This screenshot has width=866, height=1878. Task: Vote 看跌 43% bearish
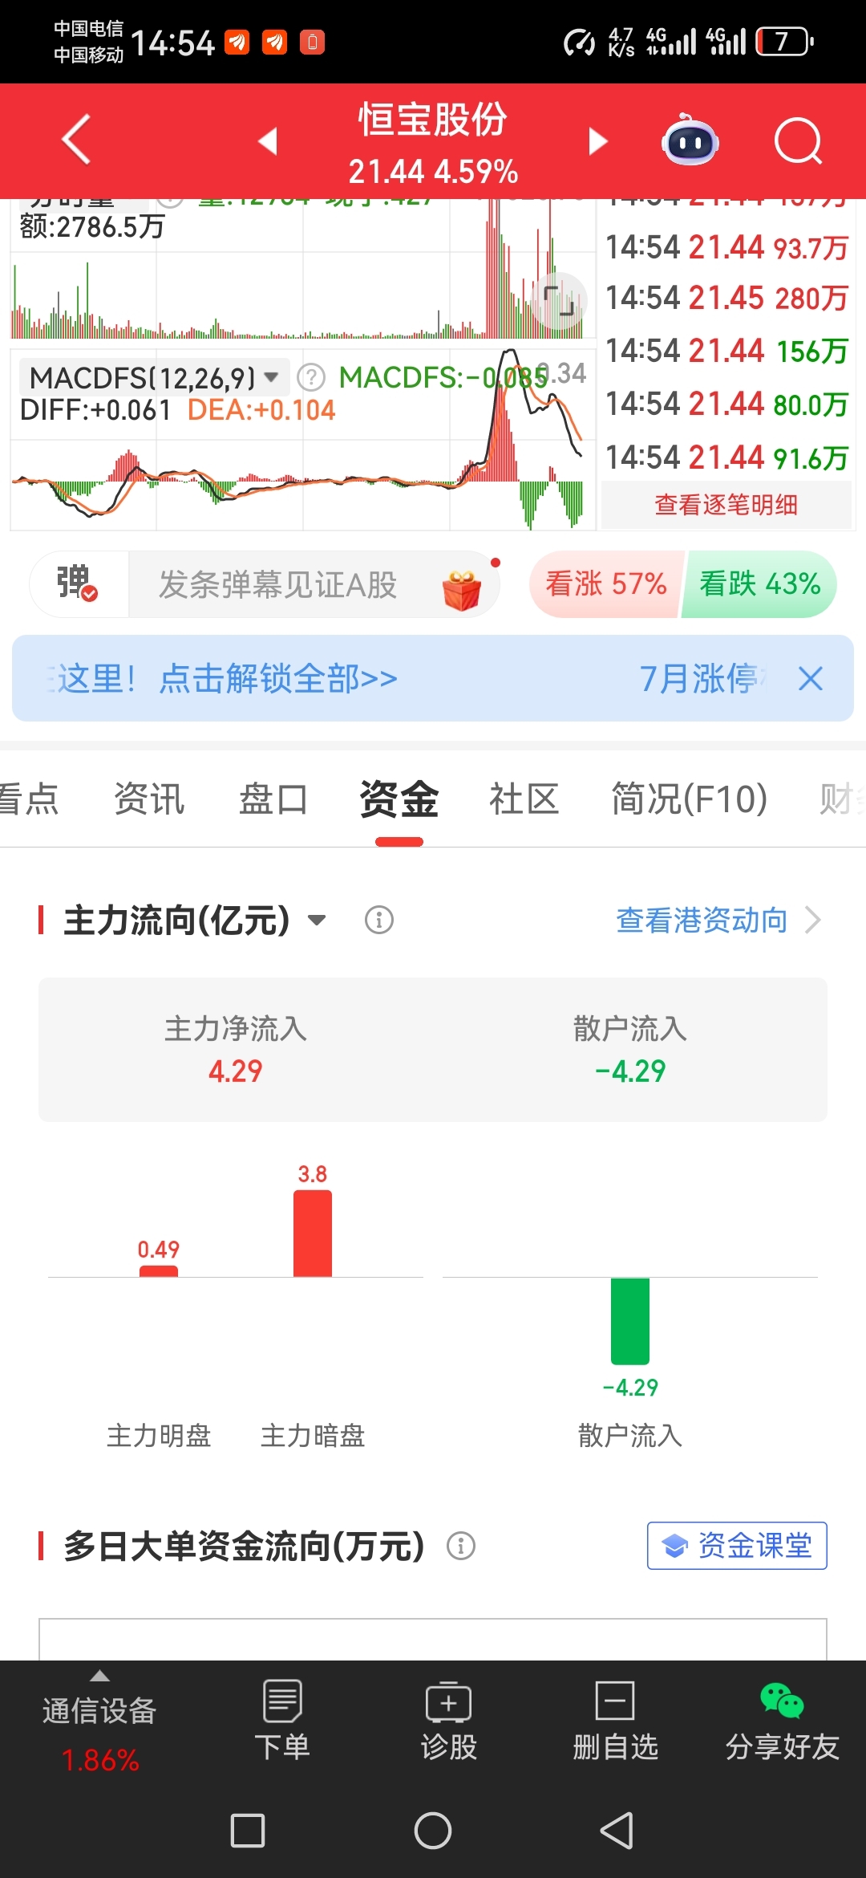759,583
